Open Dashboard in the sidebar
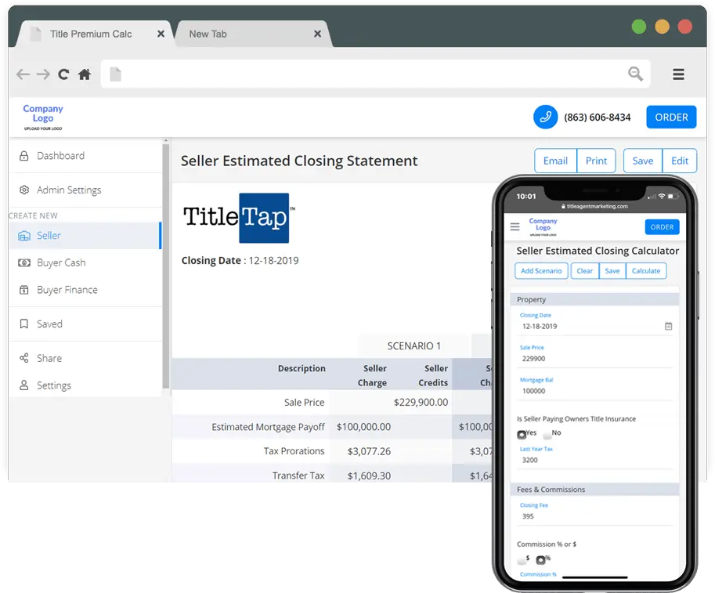 point(85,156)
